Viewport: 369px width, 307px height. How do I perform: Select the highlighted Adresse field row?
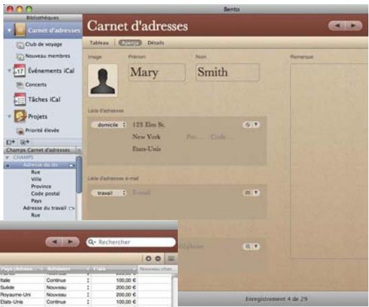[x=40, y=165]
